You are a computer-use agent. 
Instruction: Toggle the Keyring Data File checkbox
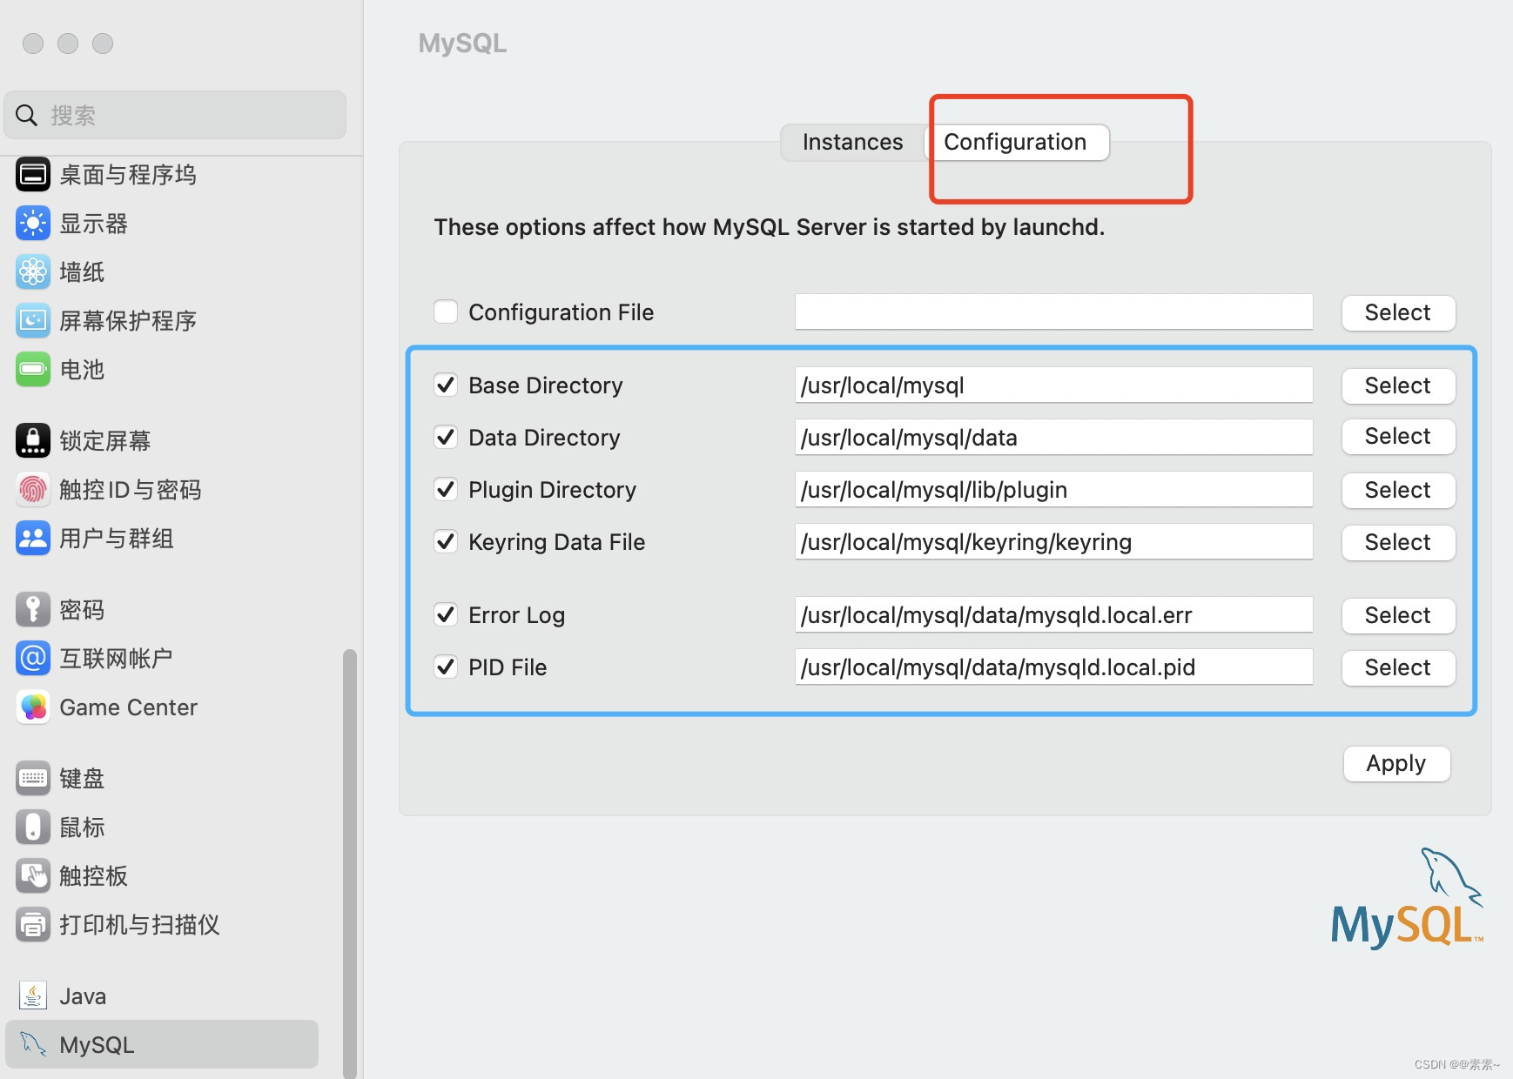[446, 541]
